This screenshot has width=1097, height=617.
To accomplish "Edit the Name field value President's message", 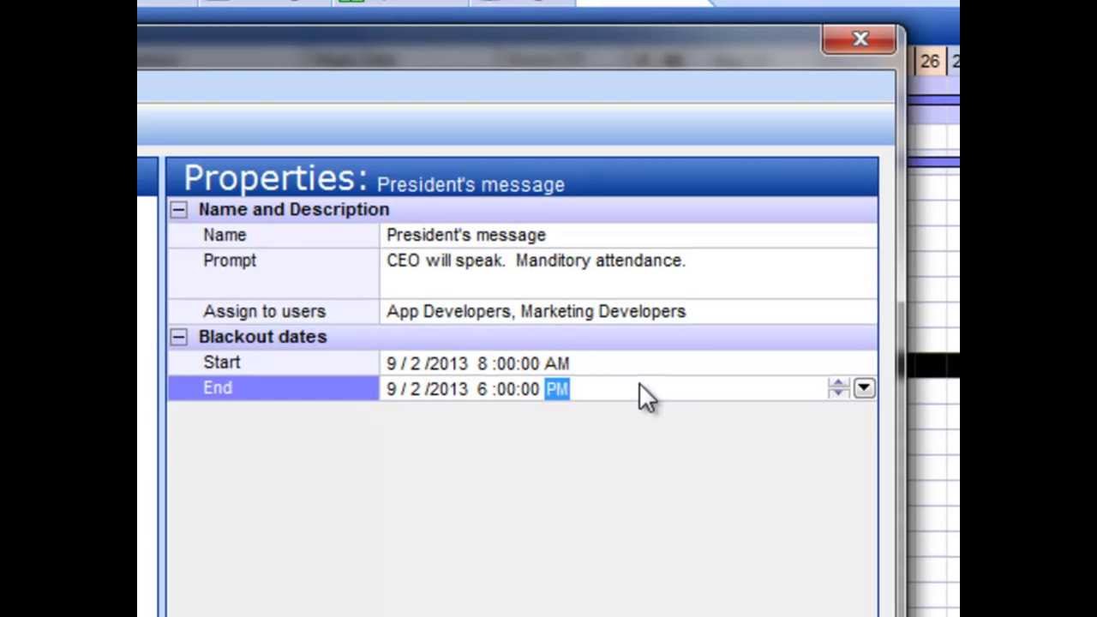I will click(628, 235).
